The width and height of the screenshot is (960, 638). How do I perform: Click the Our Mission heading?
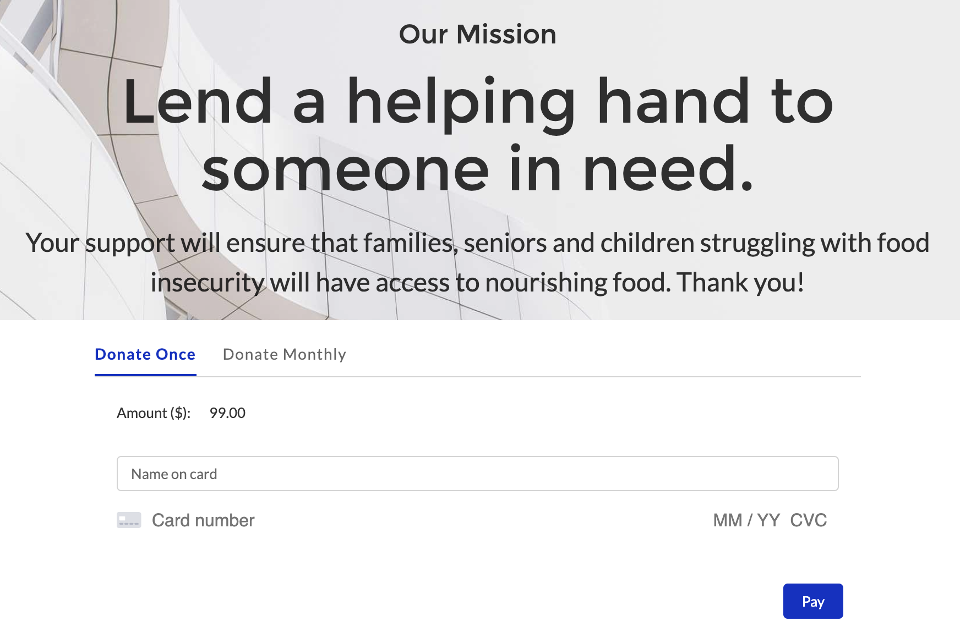pos(478,34)
